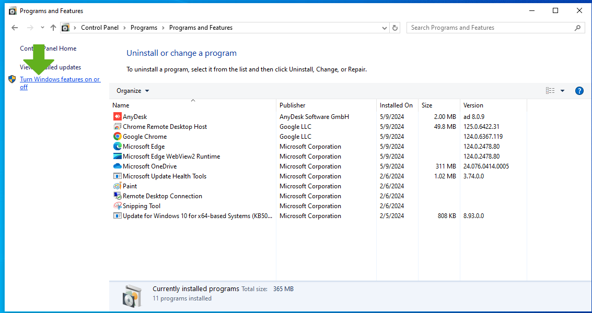Select the Microsoft Update Health Tools entry

pos(165,176)
